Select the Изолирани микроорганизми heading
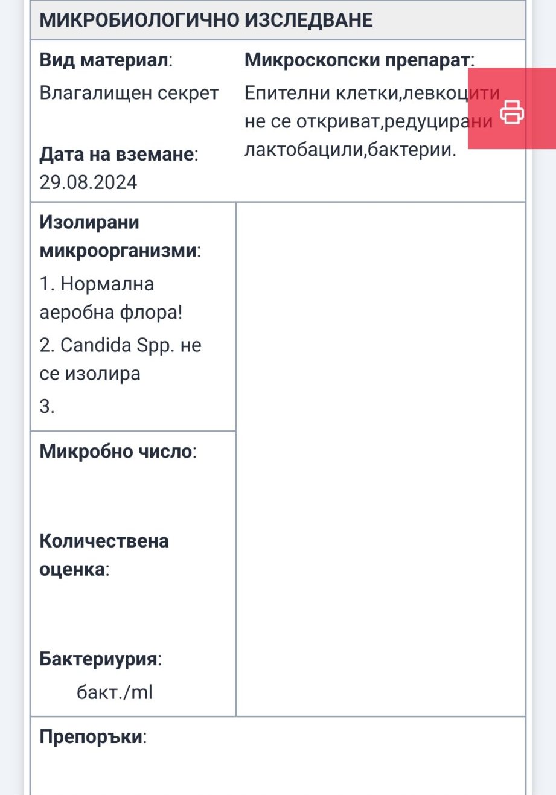 pos(120,236)
